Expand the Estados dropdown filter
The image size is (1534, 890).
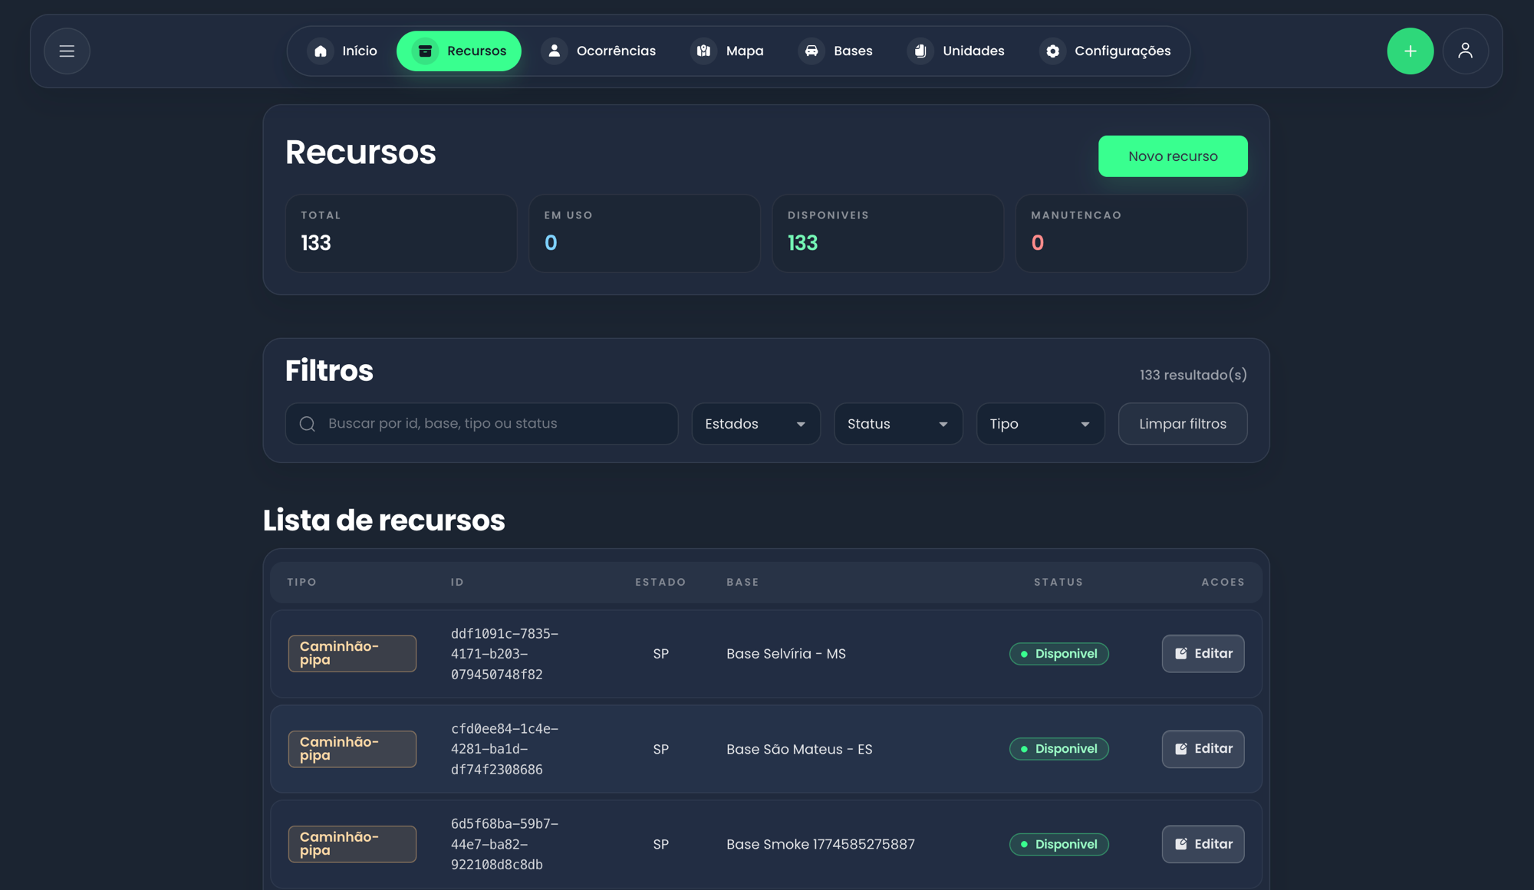click(755, 424)
